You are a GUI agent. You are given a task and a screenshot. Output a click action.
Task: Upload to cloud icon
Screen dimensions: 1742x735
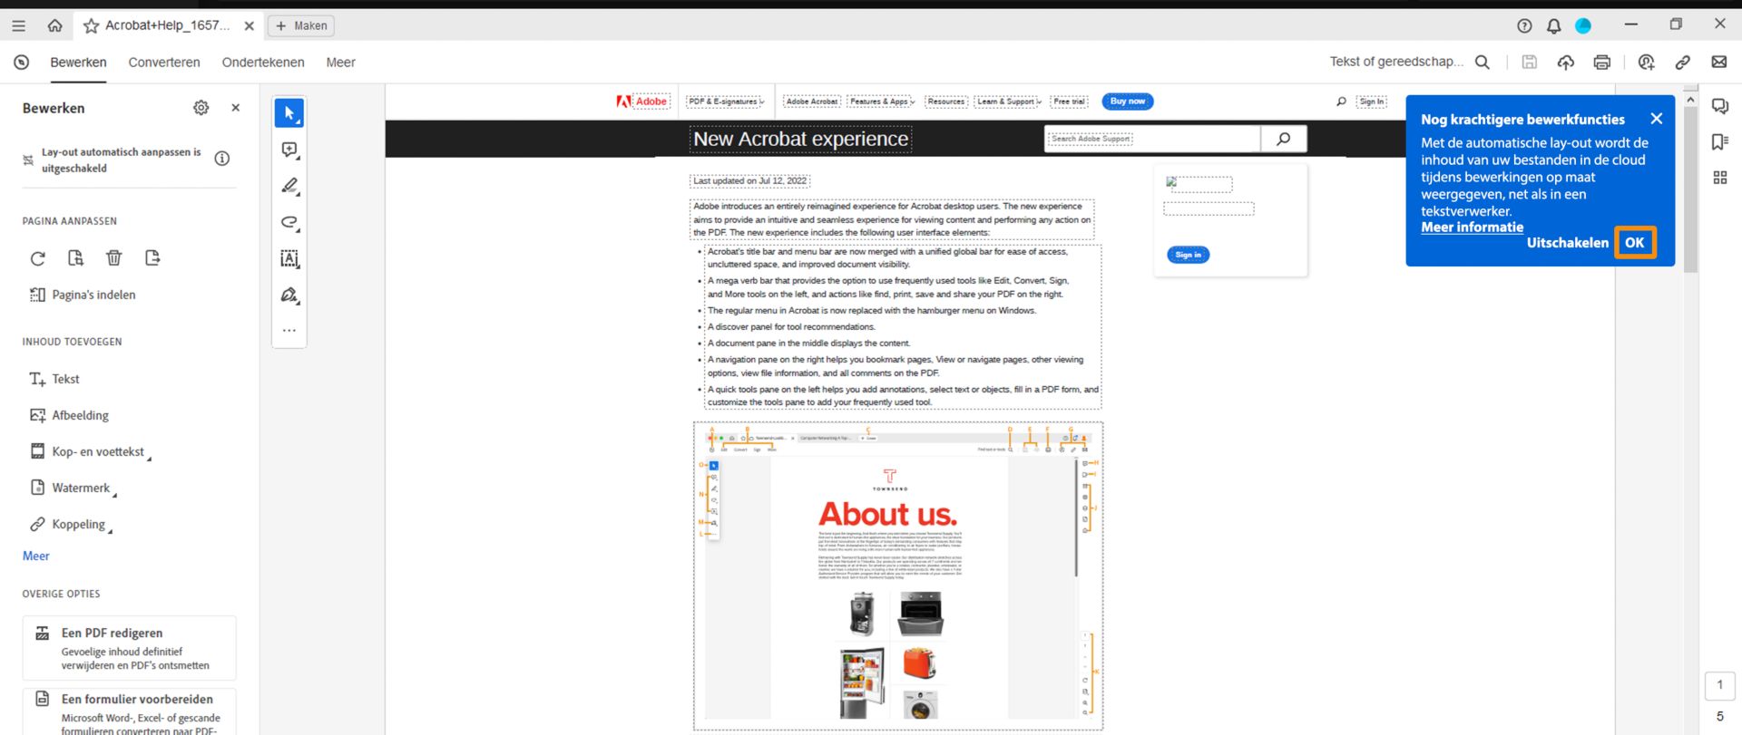pyautogui.click(x=1566, y=62)
